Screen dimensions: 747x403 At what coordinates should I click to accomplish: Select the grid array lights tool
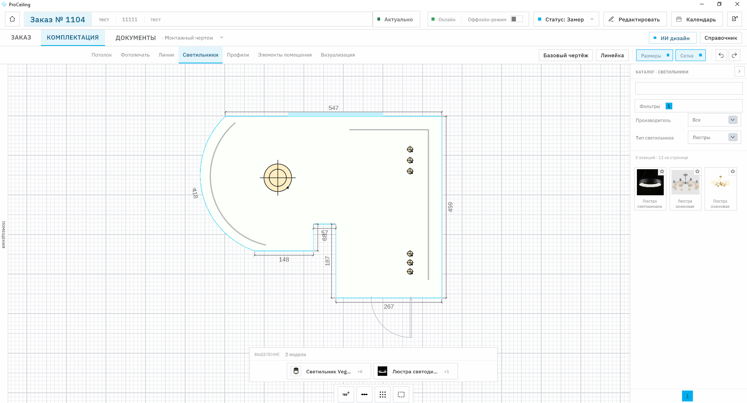383,394
